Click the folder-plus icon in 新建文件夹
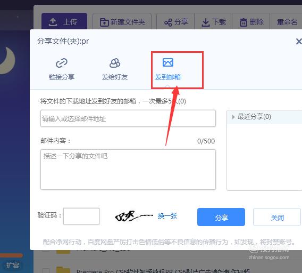The width and height of the screenshot is (302, 273). (x=104, y=22)
